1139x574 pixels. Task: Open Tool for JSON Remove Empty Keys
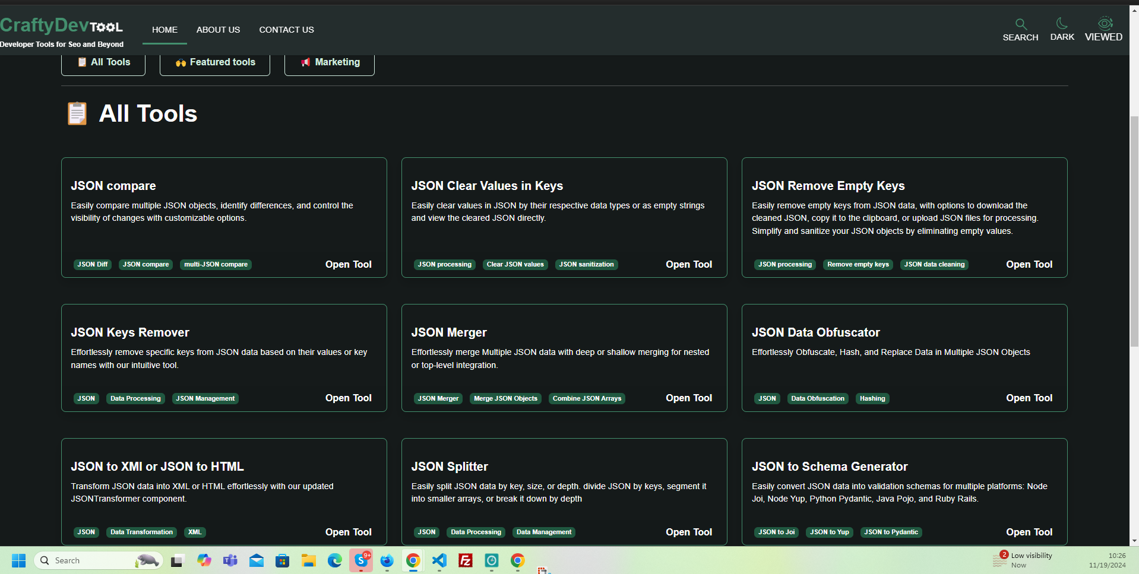(x=1029, y=264)
